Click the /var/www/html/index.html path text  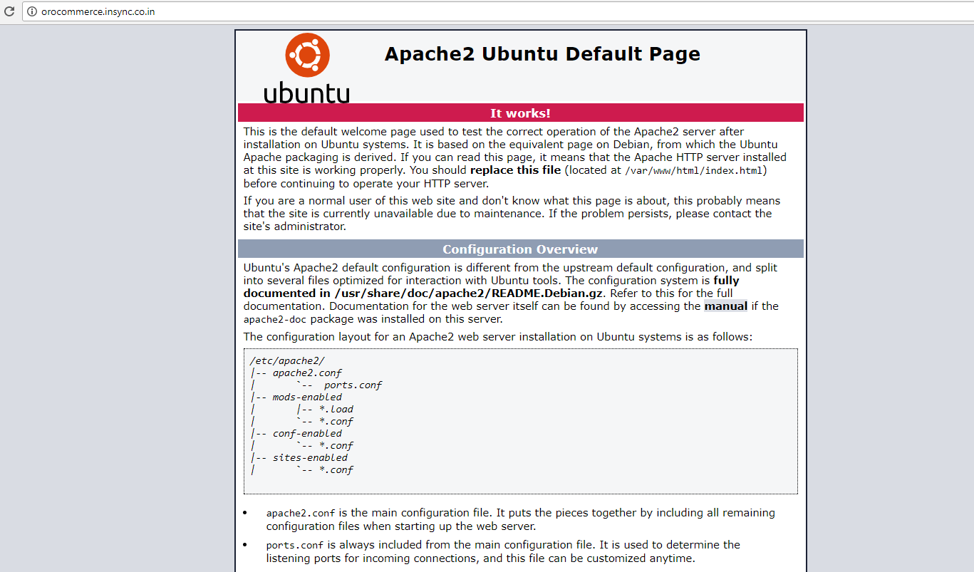pyautogui.click(x=693, y=170)
